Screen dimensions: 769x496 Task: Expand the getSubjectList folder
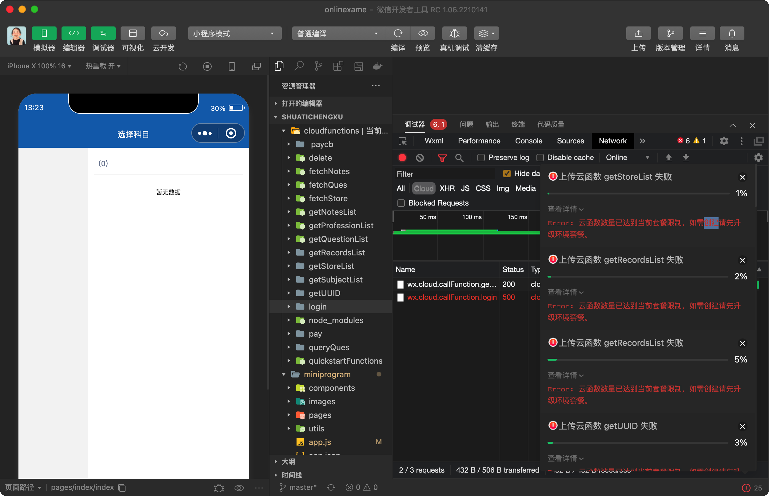tap(335, 280)
